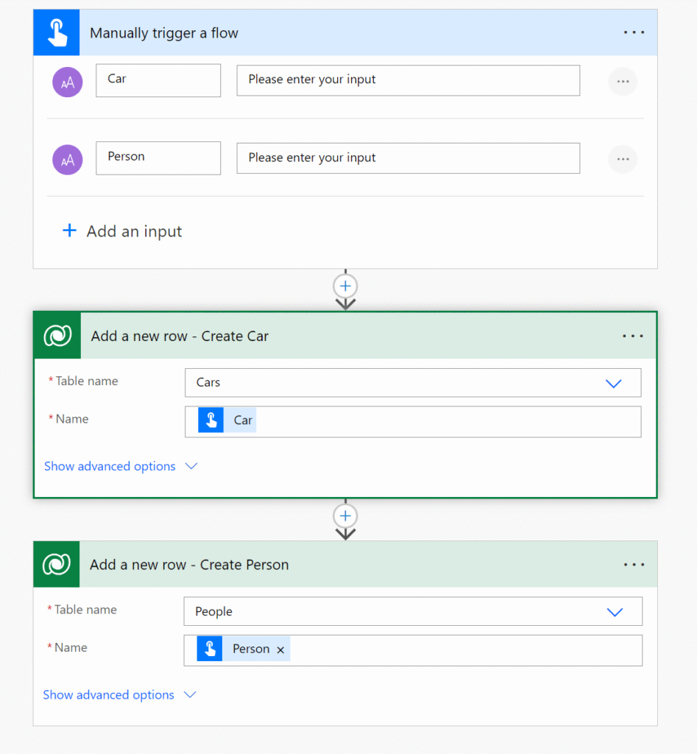Screen dimensions: 697x754
Task: Click the text type icon beside Car input
Action: (x=67, y=82)
